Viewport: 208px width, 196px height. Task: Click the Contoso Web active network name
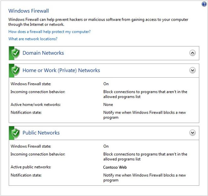[x=115, y=167]
